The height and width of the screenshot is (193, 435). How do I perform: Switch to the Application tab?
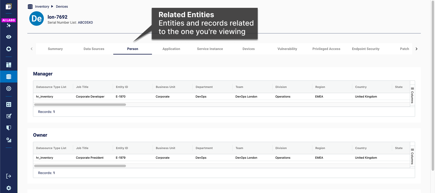[171, 49]
